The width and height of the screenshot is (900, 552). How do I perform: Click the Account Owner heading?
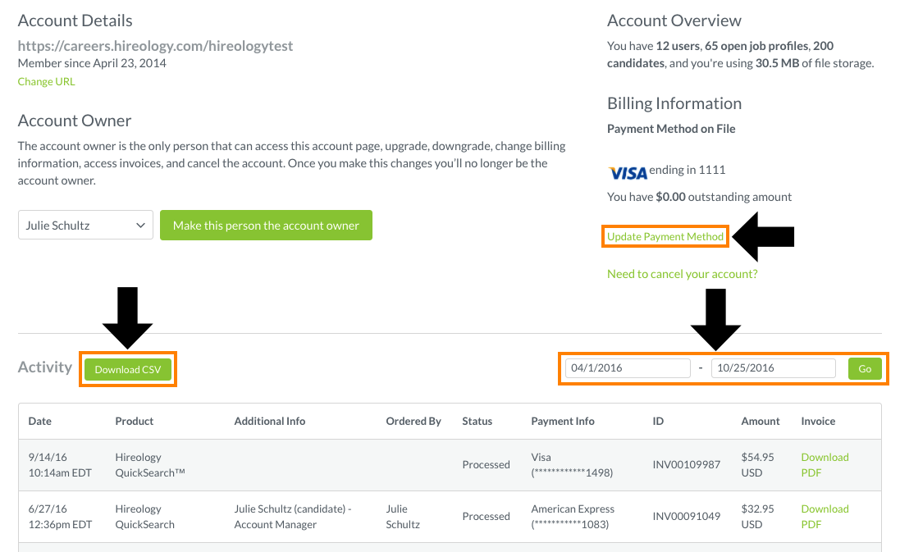tap(75, 121)
